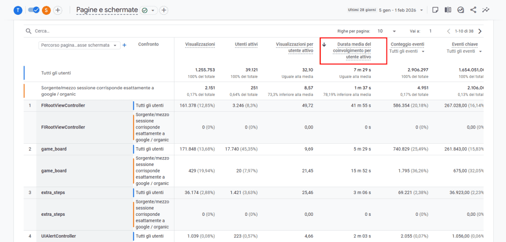Viewport: 506px width, 242px height.
Task: Click the 41 m 55 s engagement cell
Action: click(361, 105)
